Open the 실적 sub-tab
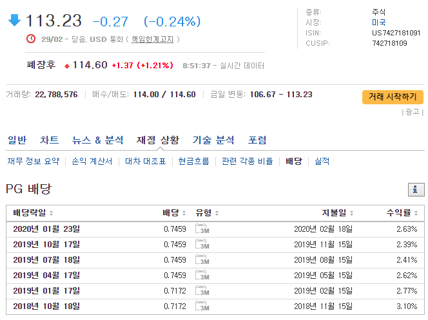This screenshot has height=320, width=428. pos(322,162)
